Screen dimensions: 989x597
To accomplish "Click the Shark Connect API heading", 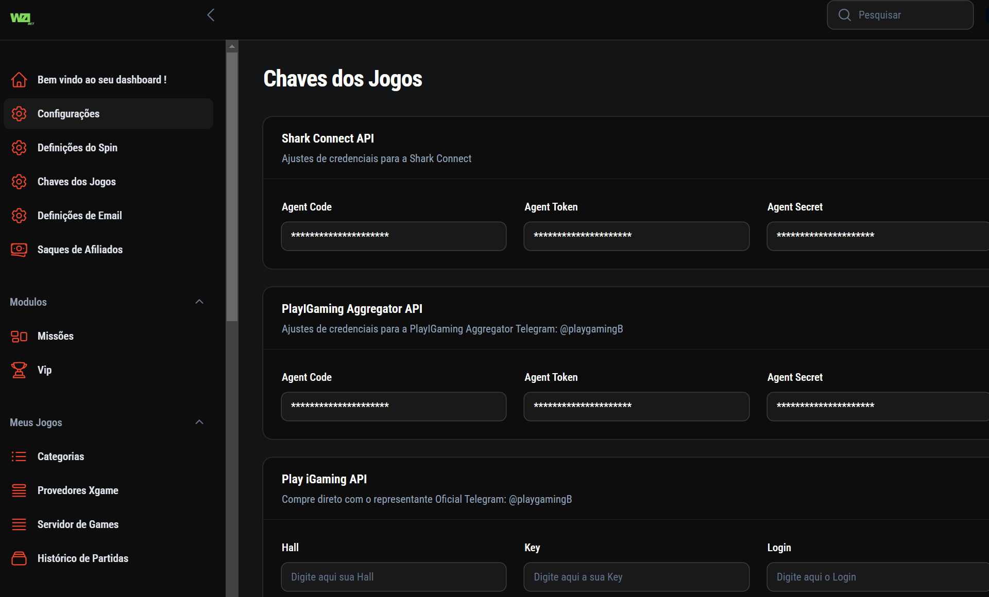I will click(328, 138).
